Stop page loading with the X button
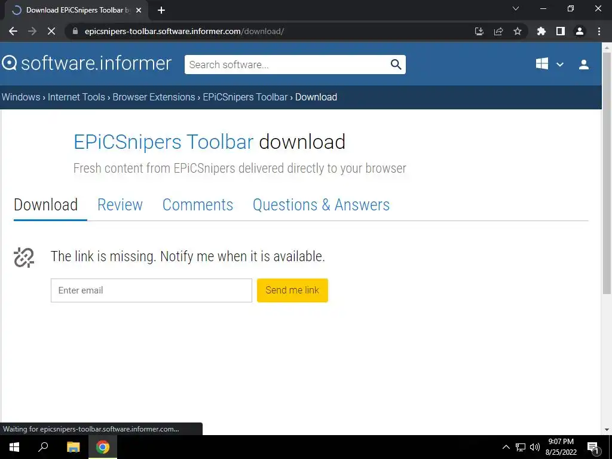612x459 pixels. click(51, 31)
